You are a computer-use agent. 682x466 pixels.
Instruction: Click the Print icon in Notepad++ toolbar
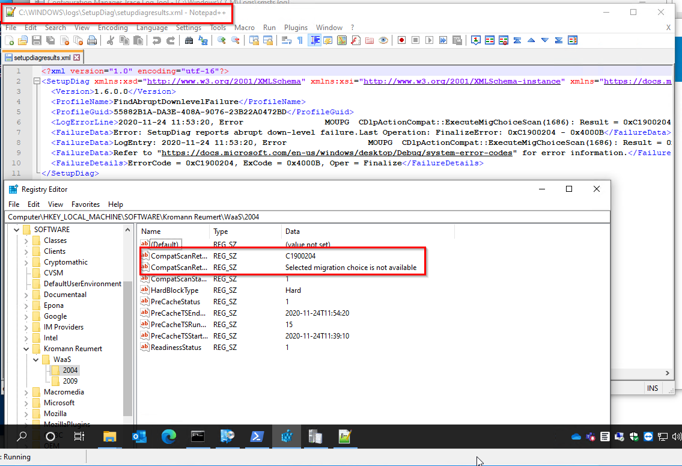pyautogui.click(x=92, y=40)
